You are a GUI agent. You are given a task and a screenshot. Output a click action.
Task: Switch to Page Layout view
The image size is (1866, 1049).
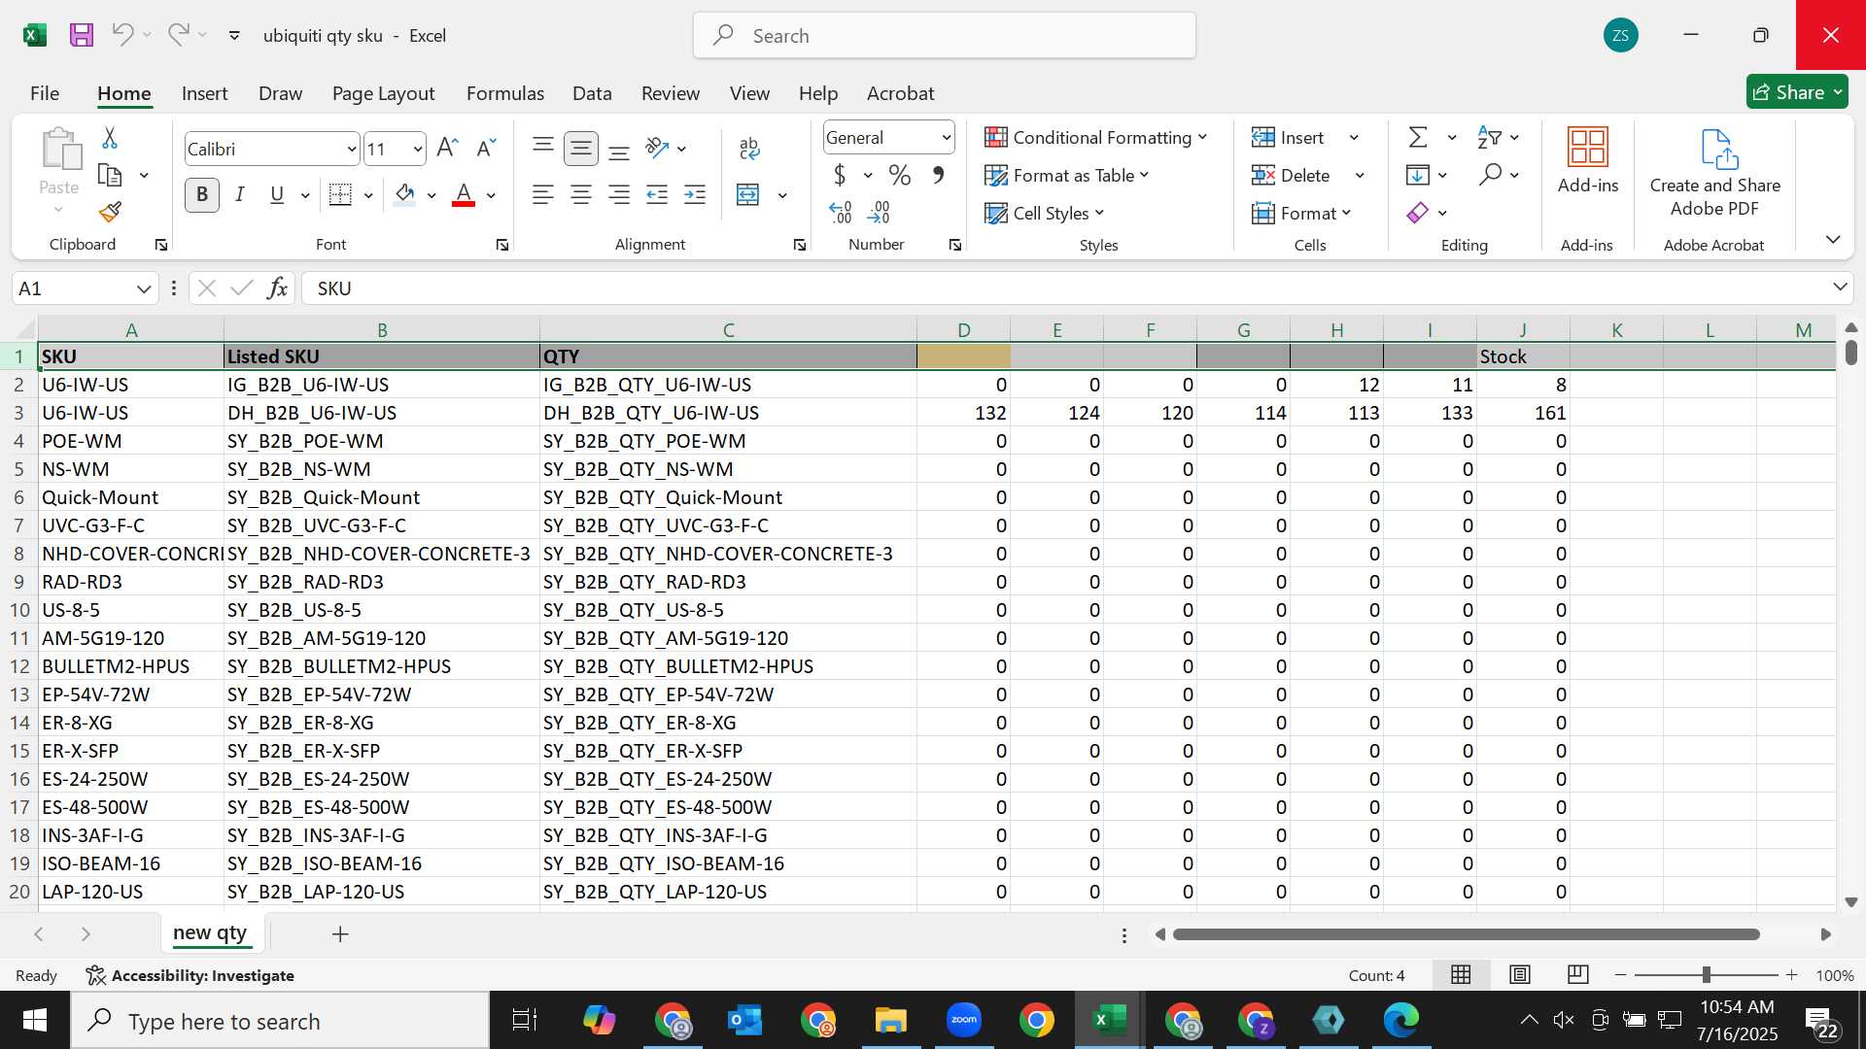(x=1520, y=975)
